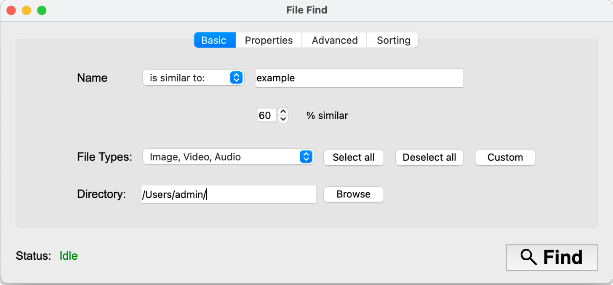Focus the name text field containing 'example'

359,78
